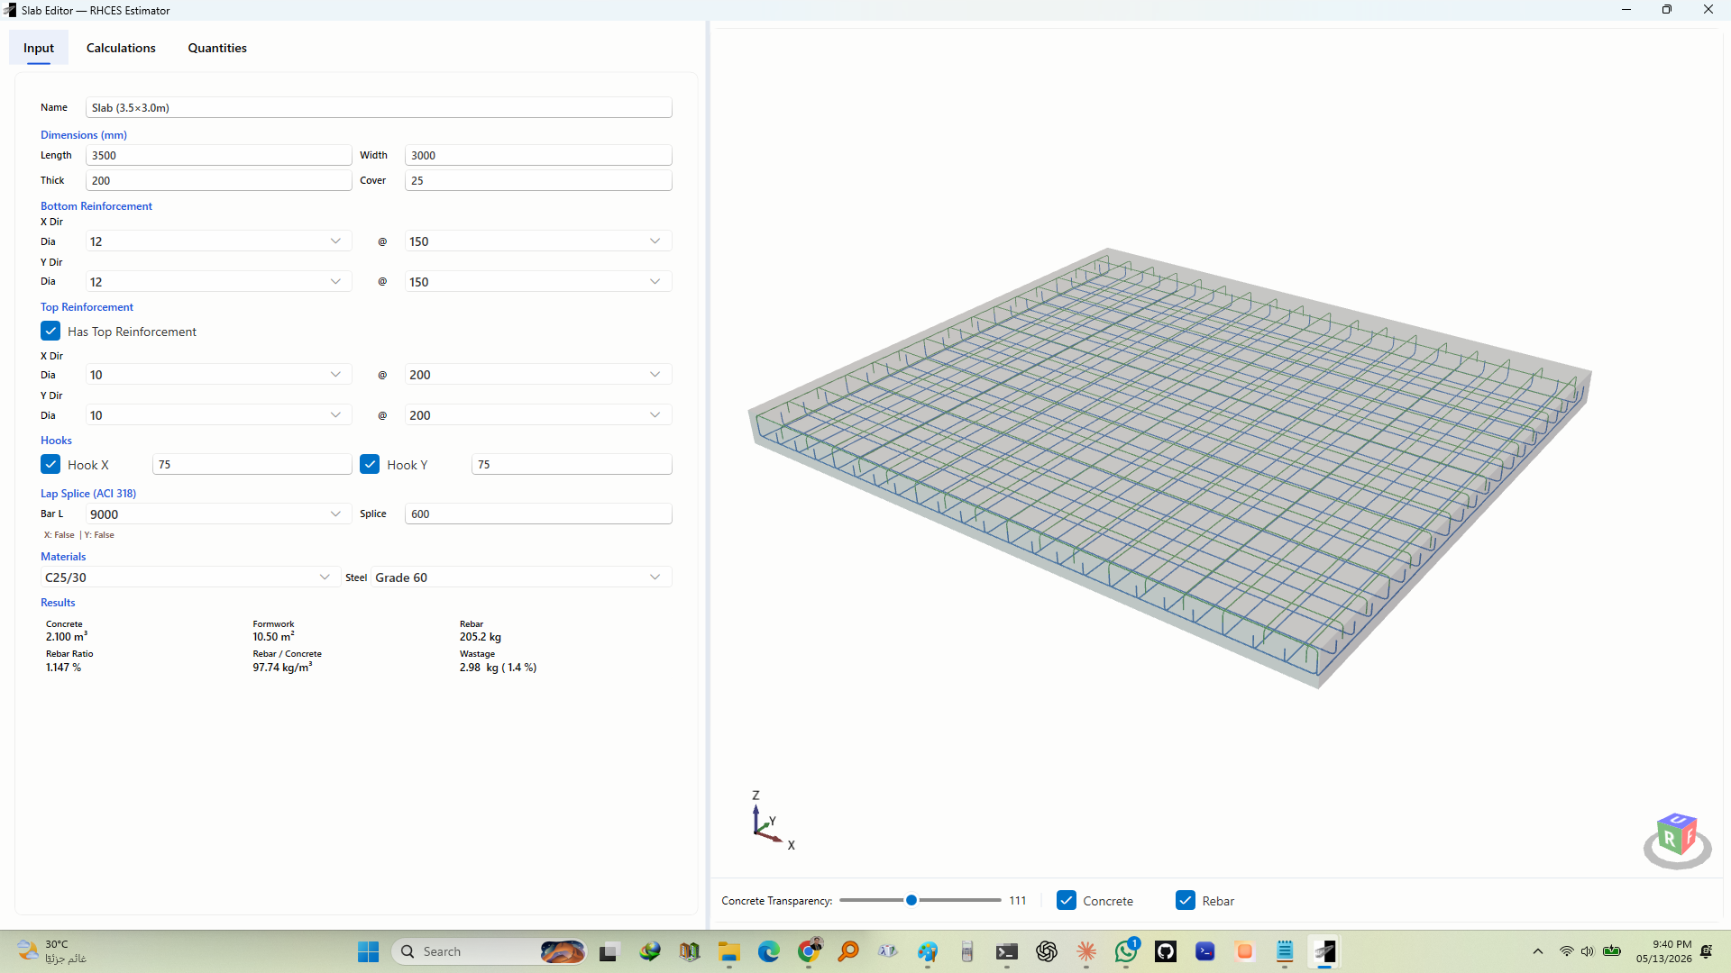Open the orange magnifier search app
The image size is (1731, 973).
[x=848, y=951]
